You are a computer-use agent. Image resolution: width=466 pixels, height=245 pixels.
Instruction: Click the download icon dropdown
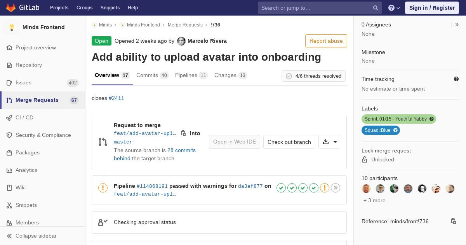(x=329, y=142)
